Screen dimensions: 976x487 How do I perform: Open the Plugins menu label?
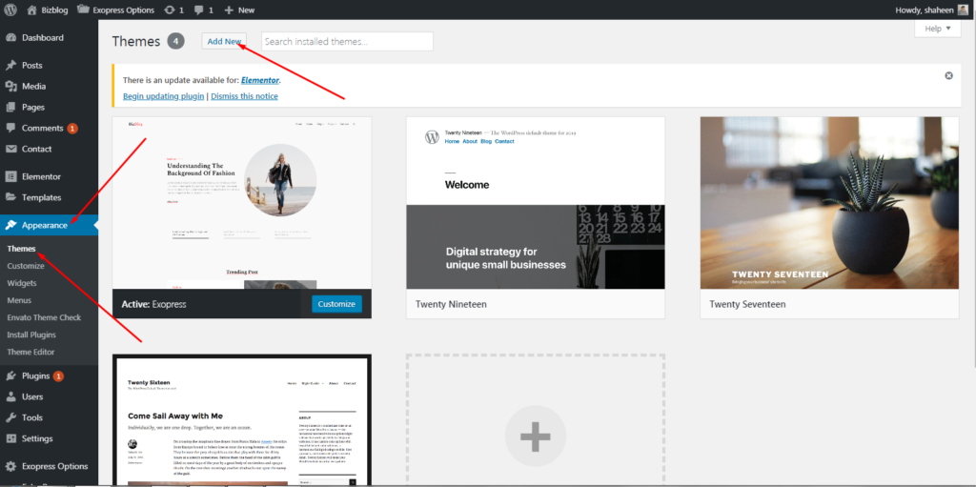click(35, 375)
